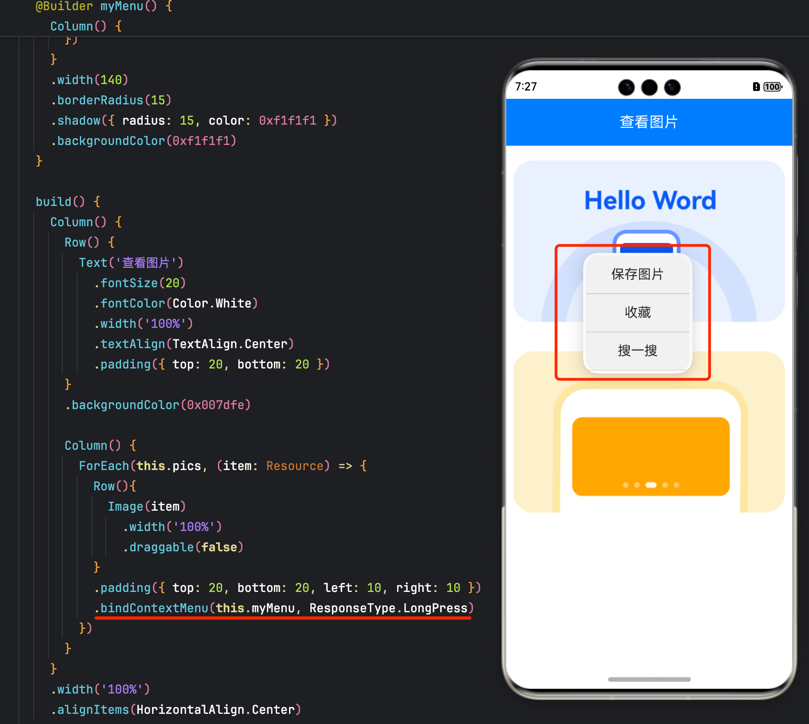The image size is (809, 724).
Task: Click the .backgroundColor(0x007dfe) line
Action: (x=158, y=405)
